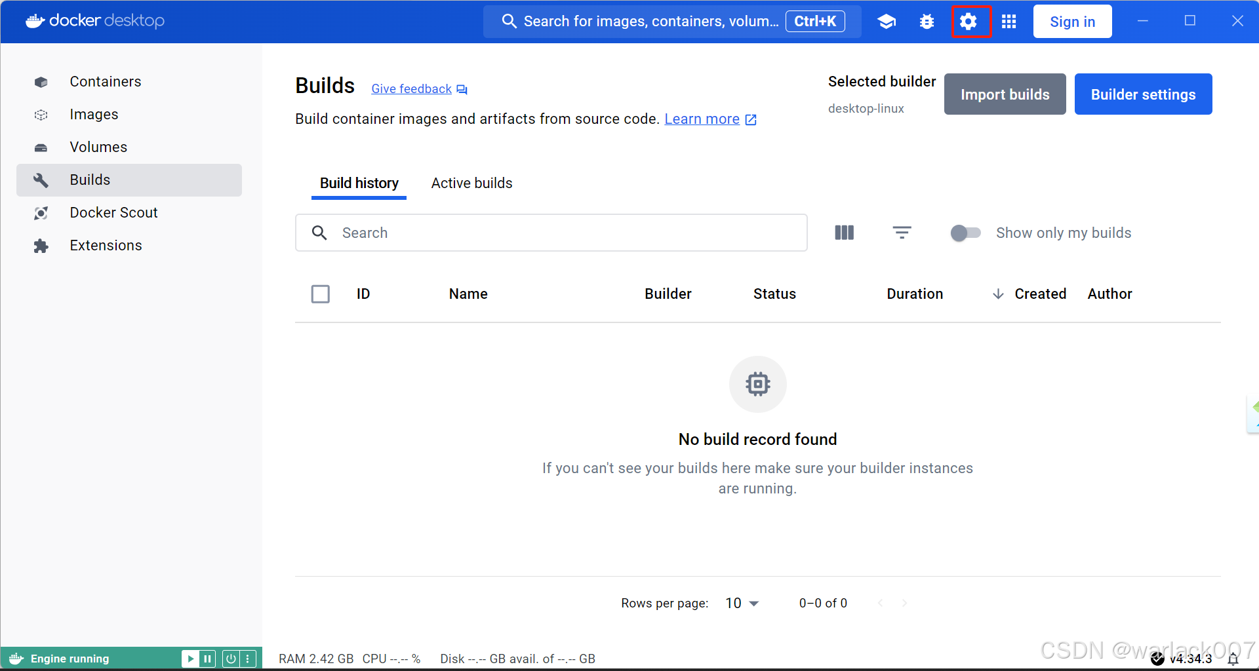Click the chip icon above No build record

tap(757, 385)
